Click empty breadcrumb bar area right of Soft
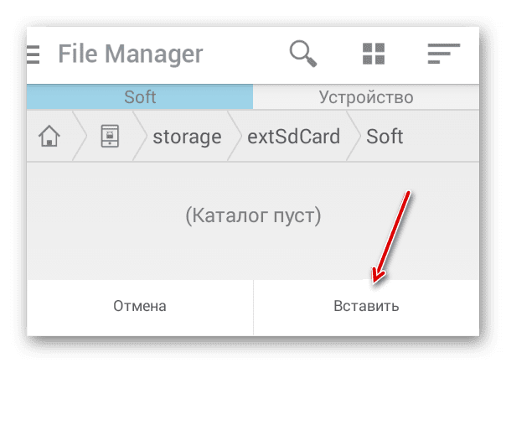The image size is (506, 430). click(441, 136)
